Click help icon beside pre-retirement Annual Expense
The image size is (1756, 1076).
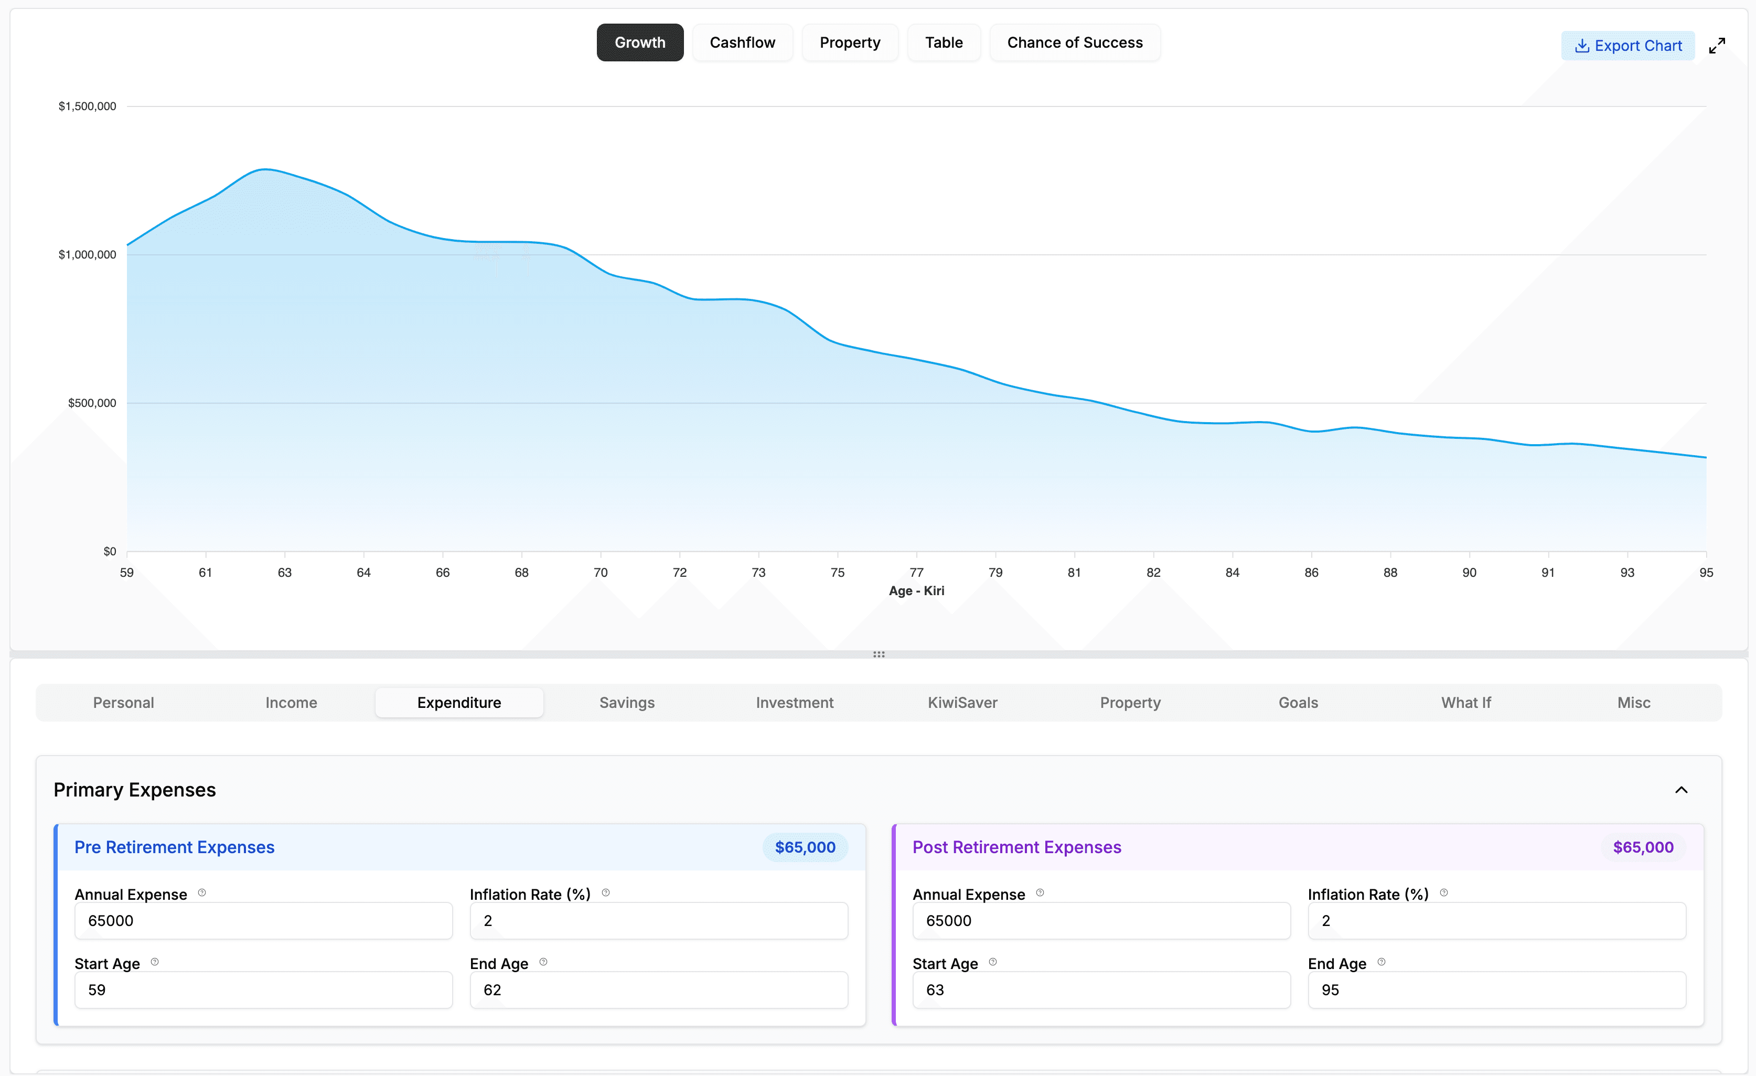(x=203, y=892)
